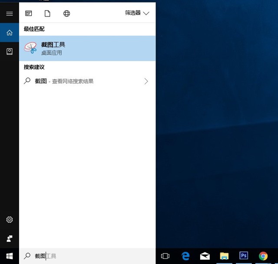Expand the chevron next to 截图 suggestion
The image size is (278, 264).
pos(146,81)
